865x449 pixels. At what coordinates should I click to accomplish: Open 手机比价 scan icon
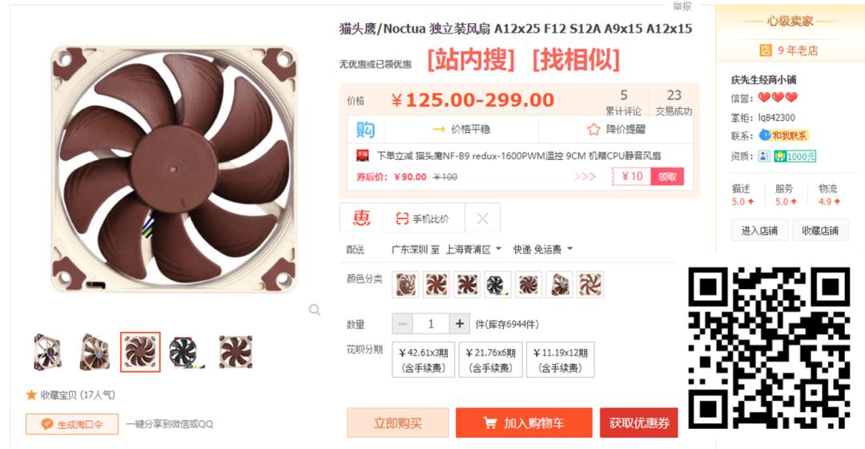(402, 219)
